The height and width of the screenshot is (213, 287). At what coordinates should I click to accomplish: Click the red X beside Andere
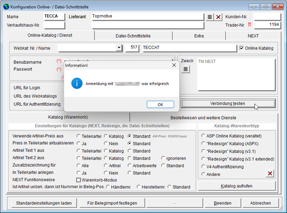coord(270,173)
